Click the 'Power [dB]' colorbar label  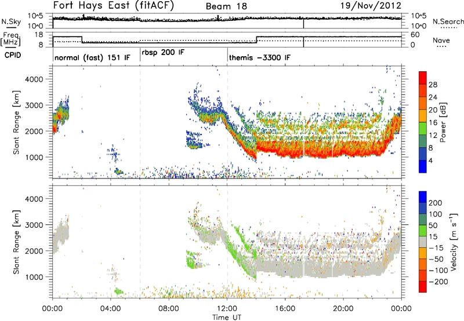443,122
